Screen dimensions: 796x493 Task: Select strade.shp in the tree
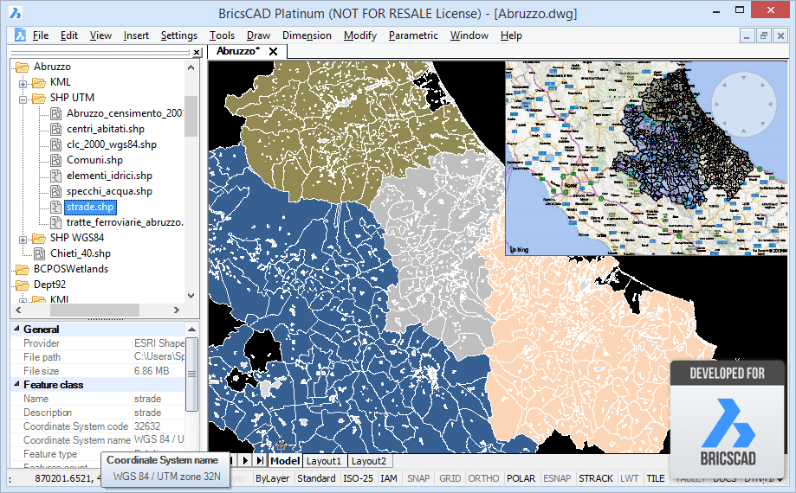coord(90,207)
